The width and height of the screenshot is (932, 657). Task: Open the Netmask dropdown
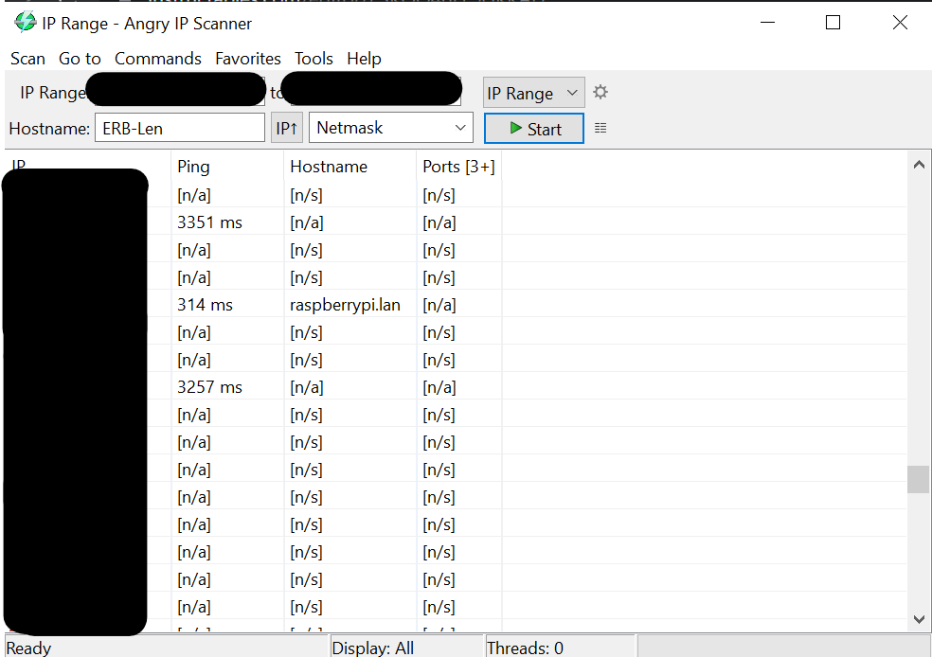(390, 128)
